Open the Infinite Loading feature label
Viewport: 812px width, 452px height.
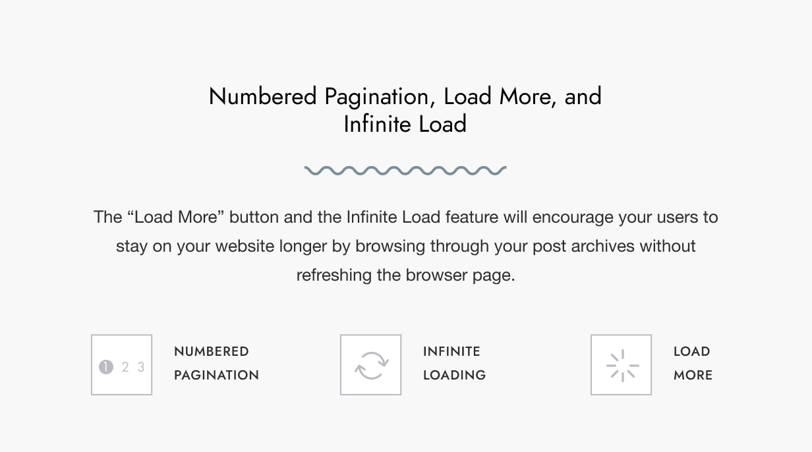(454, 363)
